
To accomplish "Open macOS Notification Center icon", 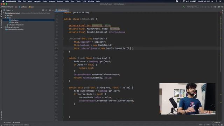I will (220, 1).
